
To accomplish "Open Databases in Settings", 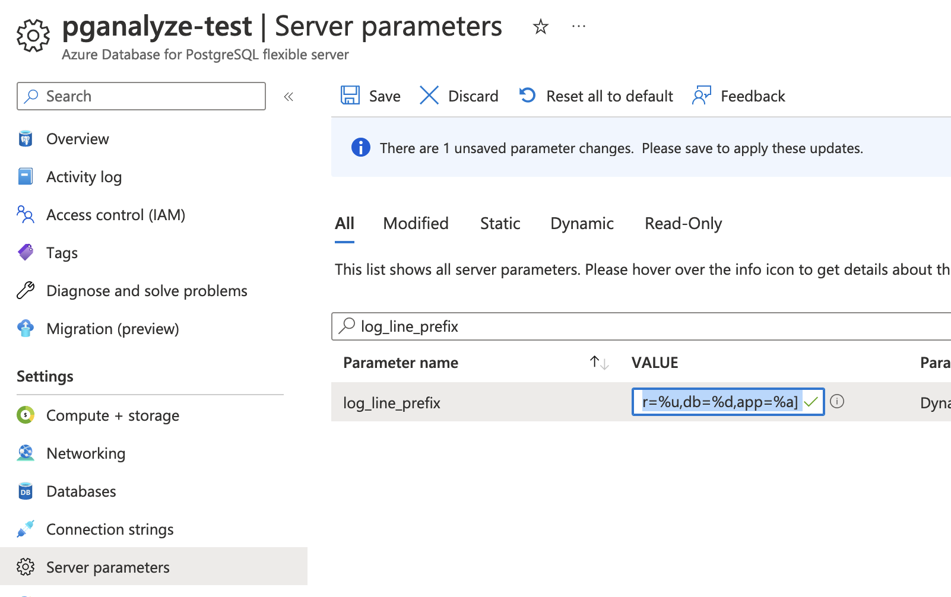I will click(x=81, y=491).
